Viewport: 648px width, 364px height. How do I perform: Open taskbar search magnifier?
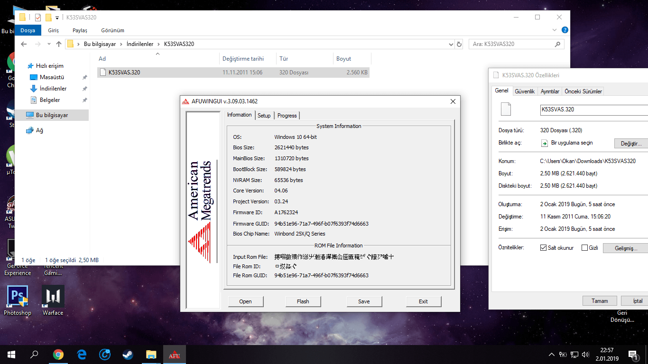click(34, 355)
